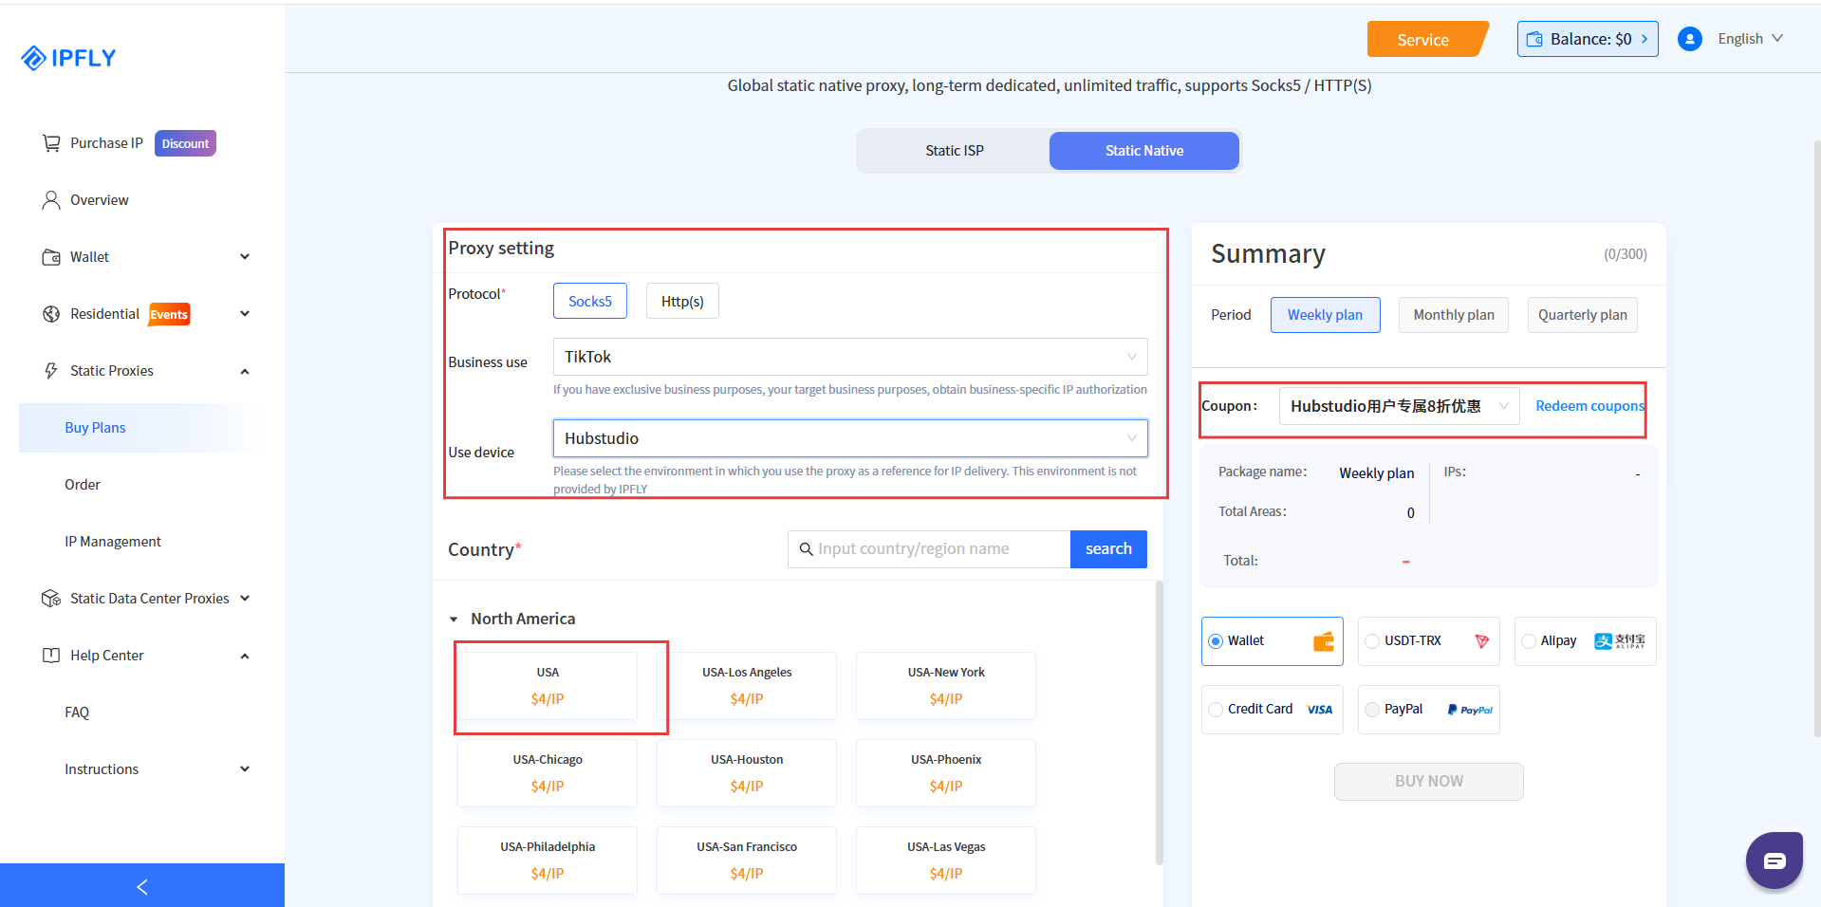
Task: Select the USA-Chicago card
Action: [x=548, y=773]
